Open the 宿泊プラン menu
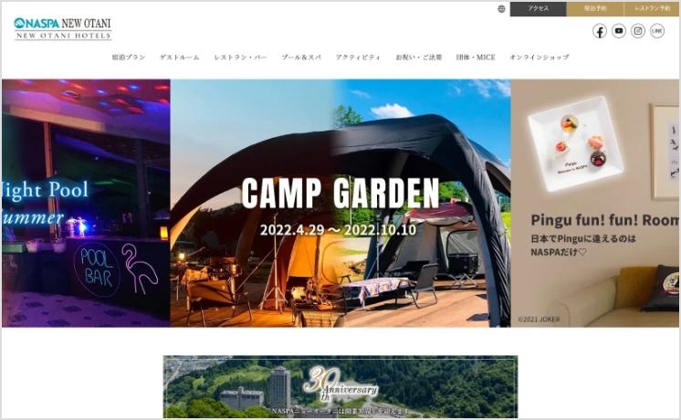The width and height of the screenshot is (681, 420). coord(129,57)
